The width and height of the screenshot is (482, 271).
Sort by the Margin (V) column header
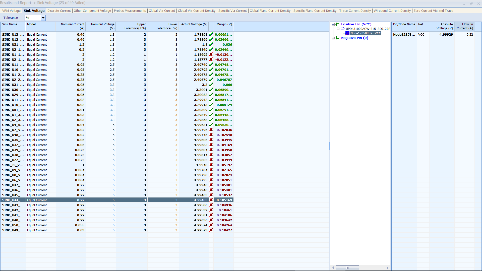pos(224,24)
